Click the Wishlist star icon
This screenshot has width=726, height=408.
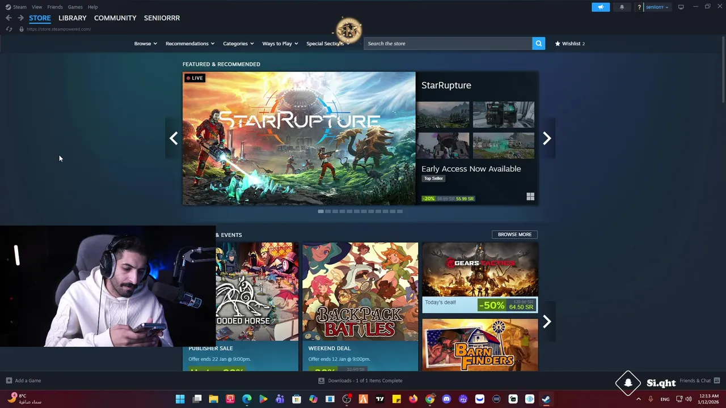[x=558, y=44]
